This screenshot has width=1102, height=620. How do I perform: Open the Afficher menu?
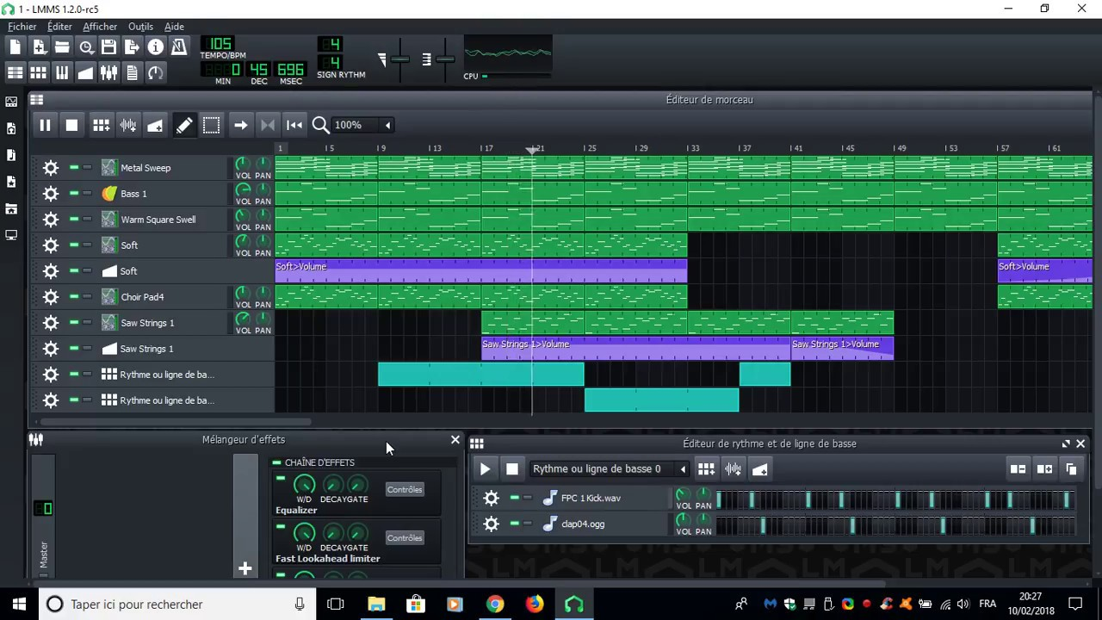coord(100,27)
